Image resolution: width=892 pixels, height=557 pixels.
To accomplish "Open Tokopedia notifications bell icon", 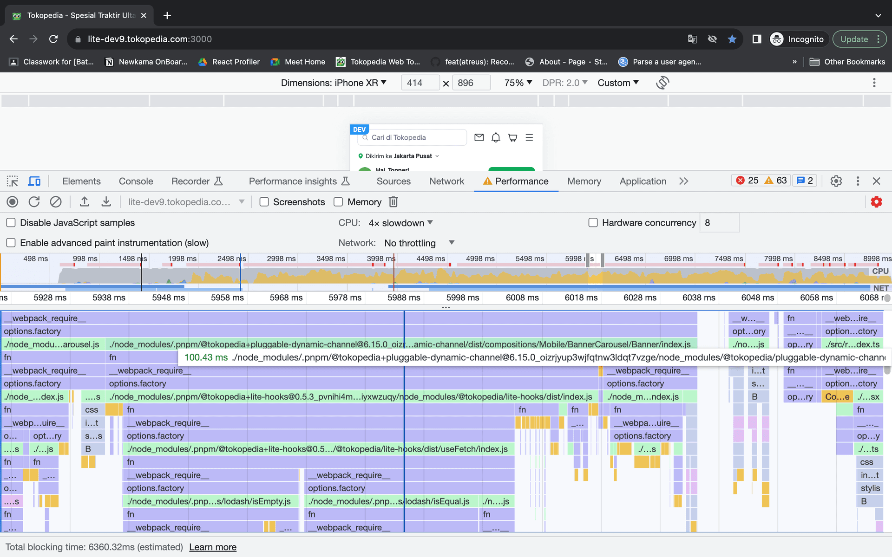I will [x=496, y=137].
